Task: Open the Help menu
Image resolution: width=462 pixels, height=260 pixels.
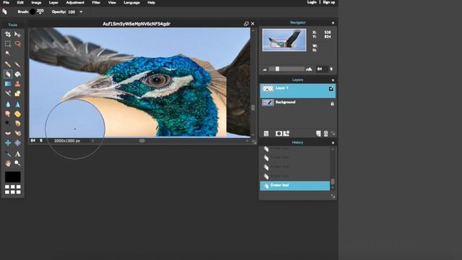Action: coord(151,2)
